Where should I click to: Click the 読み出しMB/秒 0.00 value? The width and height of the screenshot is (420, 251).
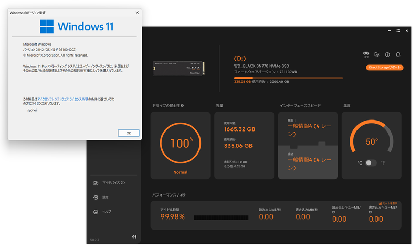click(x=266, y=217)
